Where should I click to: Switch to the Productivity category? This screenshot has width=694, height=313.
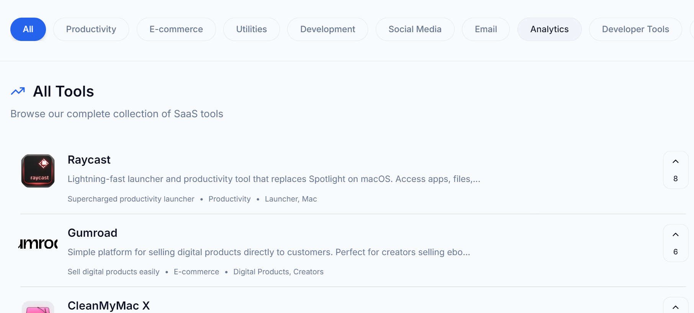91,29
